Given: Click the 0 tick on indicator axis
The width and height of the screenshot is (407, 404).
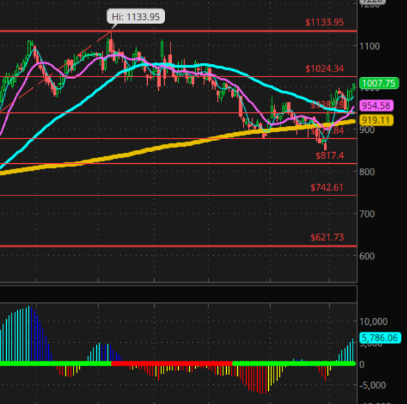Looking at the screenshot, I should 362,365.
